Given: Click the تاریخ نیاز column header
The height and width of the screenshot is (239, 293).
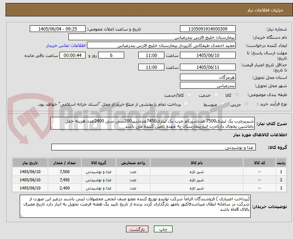Looking at the screenshot, I should coord(30,163).
